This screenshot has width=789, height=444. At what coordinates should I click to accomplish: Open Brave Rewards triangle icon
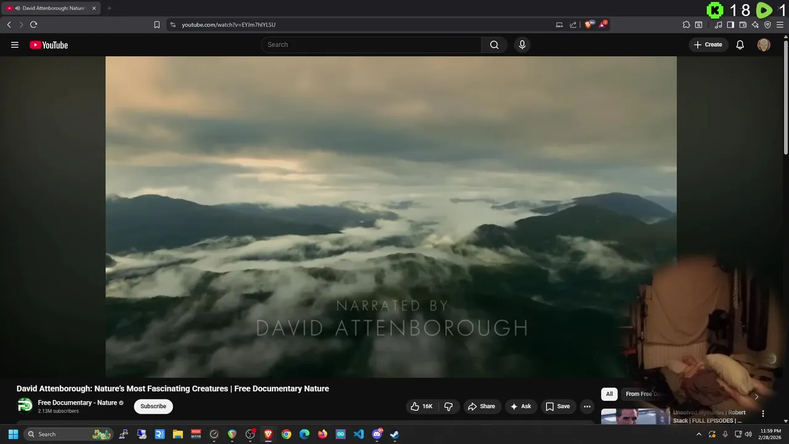[x=603, y=25]
